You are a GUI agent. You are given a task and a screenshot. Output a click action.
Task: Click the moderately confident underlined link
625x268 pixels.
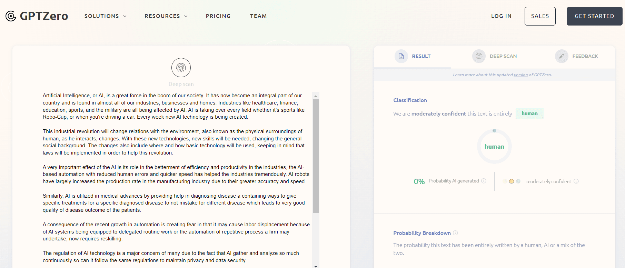click(438, 114)
